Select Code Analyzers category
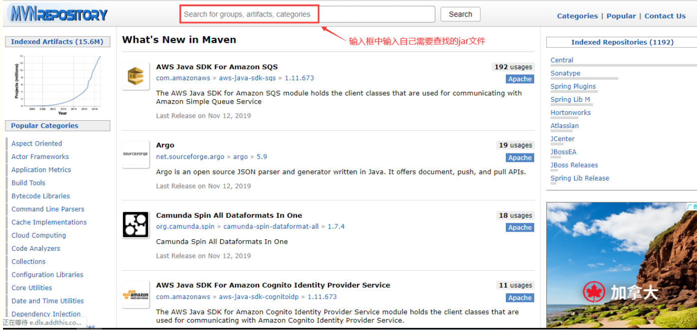This screenshot has height=330, width=697. (x=36, y=249)
